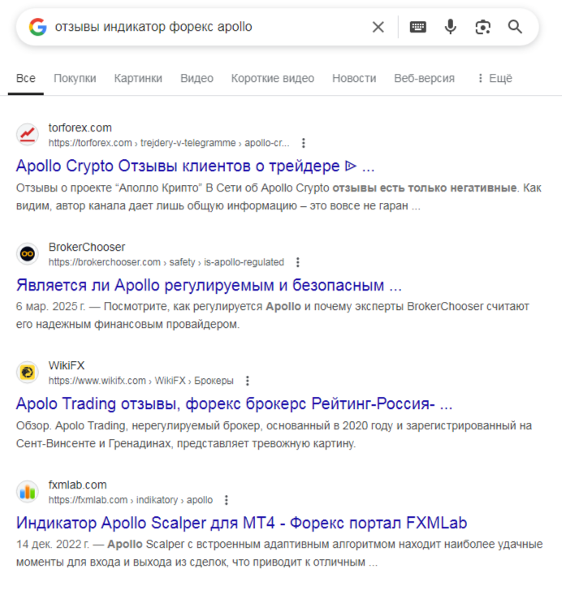Click the BrokerChooser site favicon
The height and width of the screenshot is (590, 562).
(x=28, y=253)
